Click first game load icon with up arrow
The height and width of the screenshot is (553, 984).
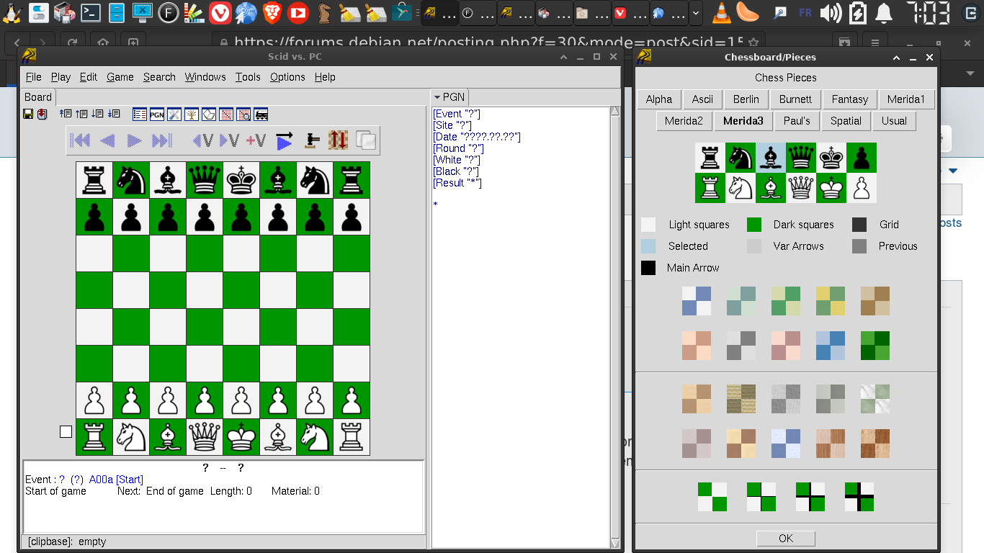pyautogui.click(x=66, y=114)
